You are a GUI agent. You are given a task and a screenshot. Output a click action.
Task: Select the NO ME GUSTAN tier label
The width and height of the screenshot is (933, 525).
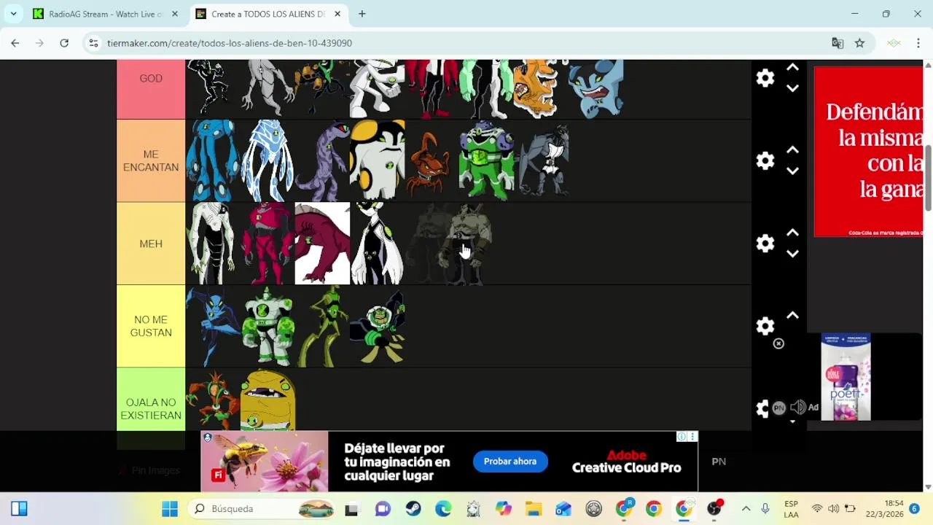(x=151, y=326)
